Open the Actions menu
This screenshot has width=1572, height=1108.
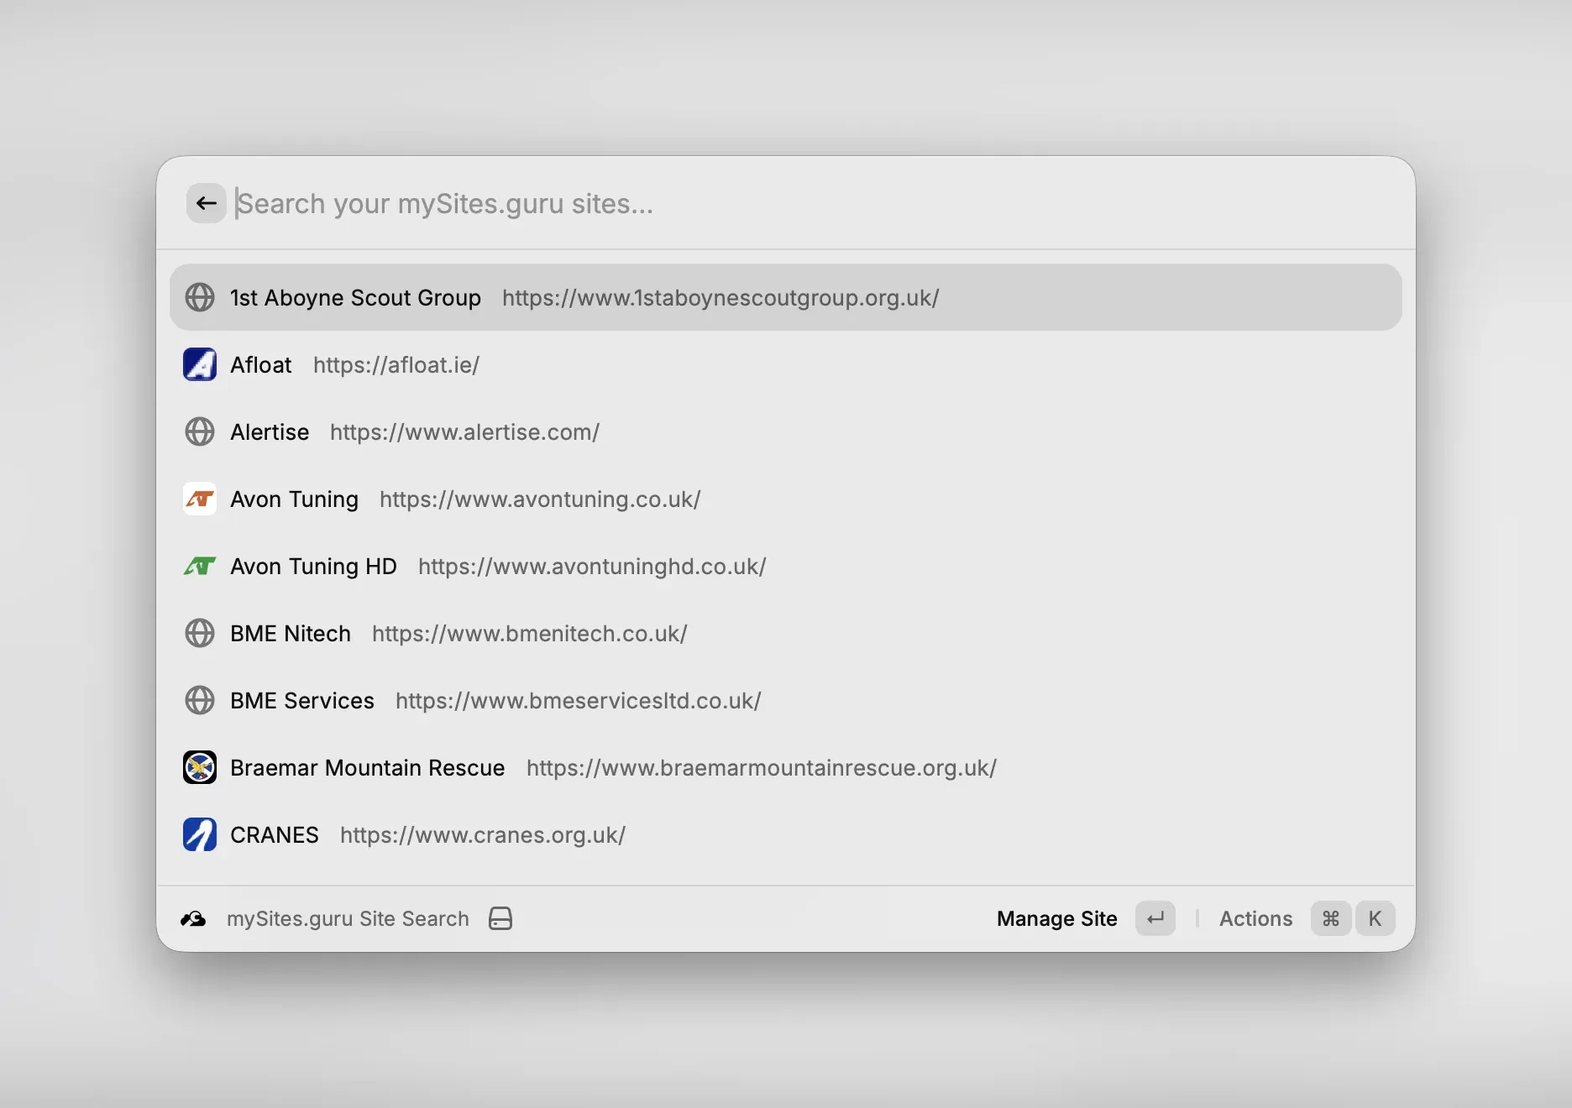coord(1255,918)
